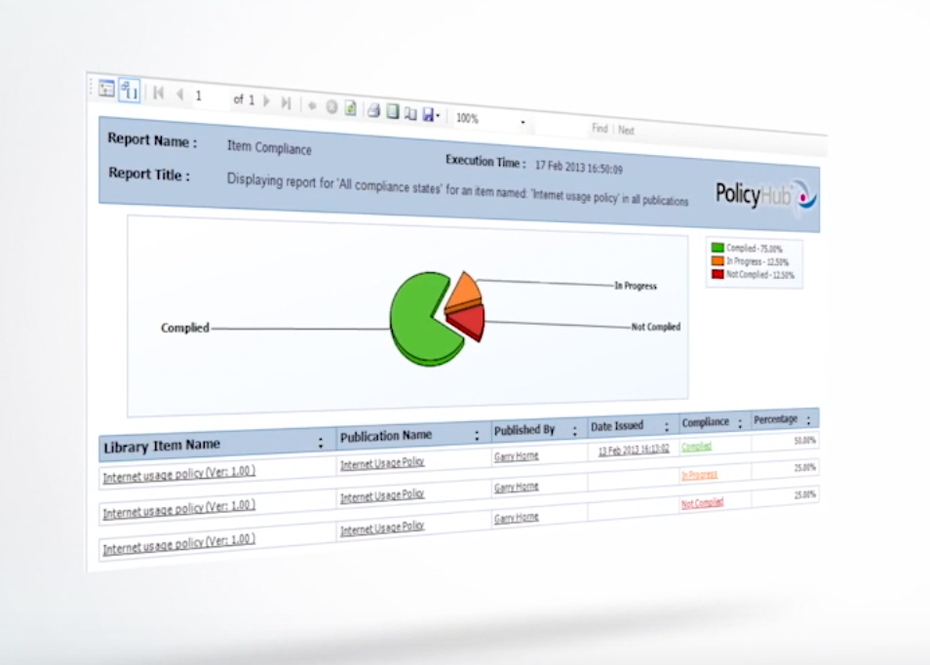This screenshot has height=665, width=930.
Task: Switch to print layout view
Action: tap(392, 111)
